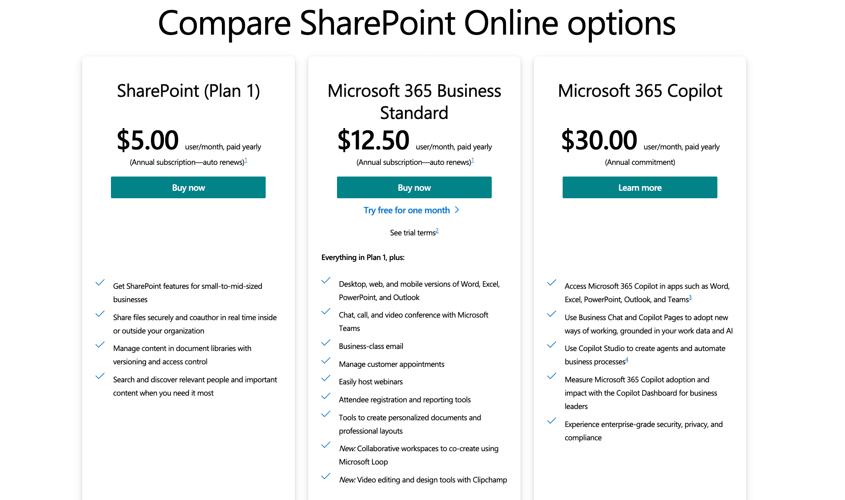Click checkmark beside Manage customer appointments
The image size is (845, 500).
(x=326, y=361)
